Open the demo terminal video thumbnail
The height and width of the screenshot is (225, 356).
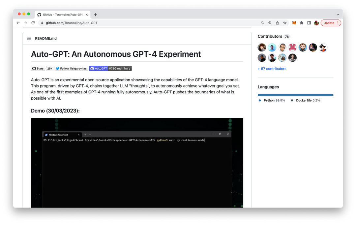point(137,163)
